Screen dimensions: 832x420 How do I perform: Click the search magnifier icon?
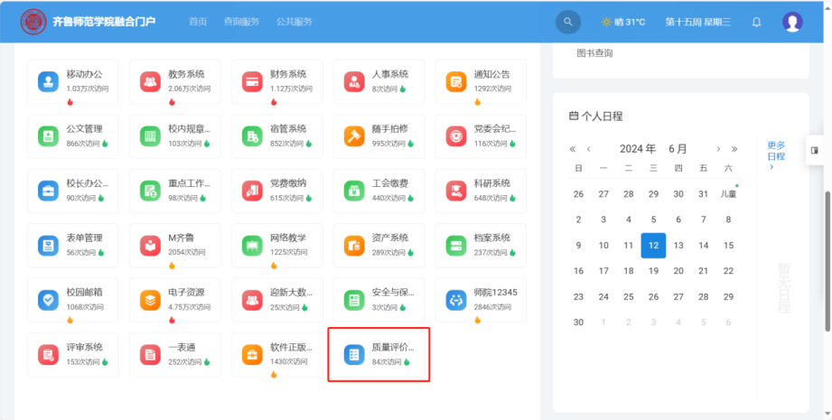[x=567, y=22]
